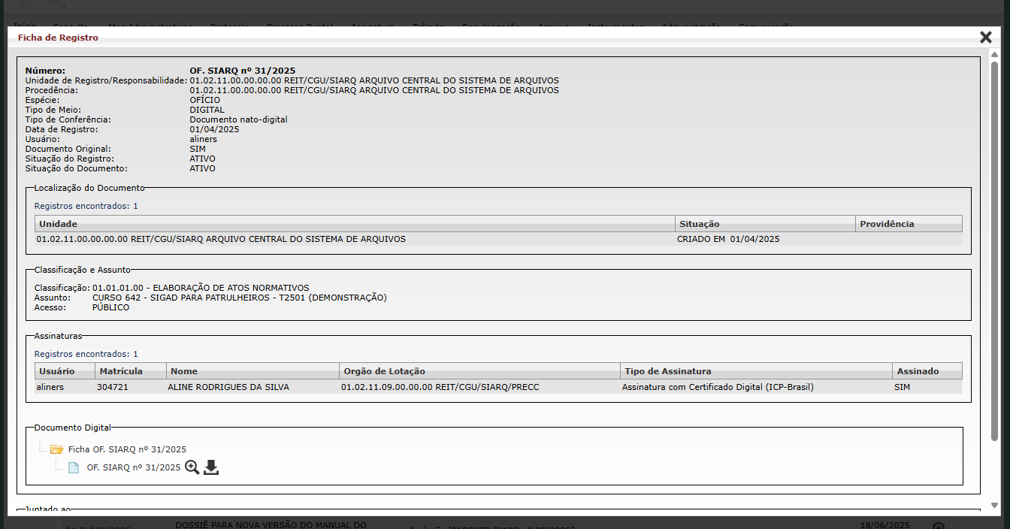This screenshot has width=1010, height=529.
Task: Click the dialog's vertical scrollbar thumb
Action: (994, 248)
